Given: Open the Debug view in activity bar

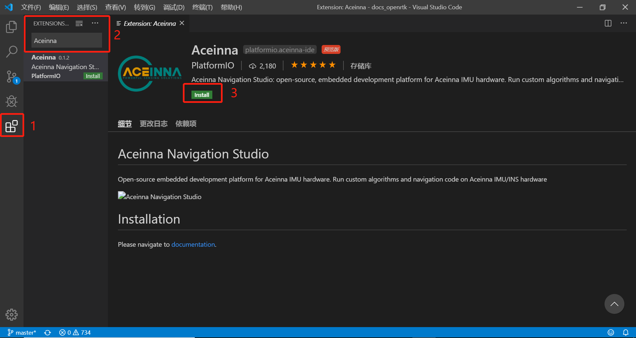Looking at the screenshot, I should coord(12,101).
